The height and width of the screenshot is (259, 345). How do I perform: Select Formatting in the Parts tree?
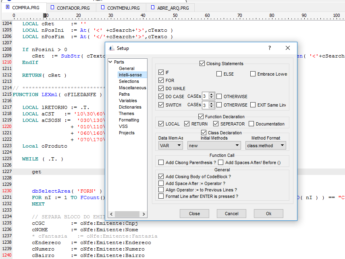tap(129, 120)
